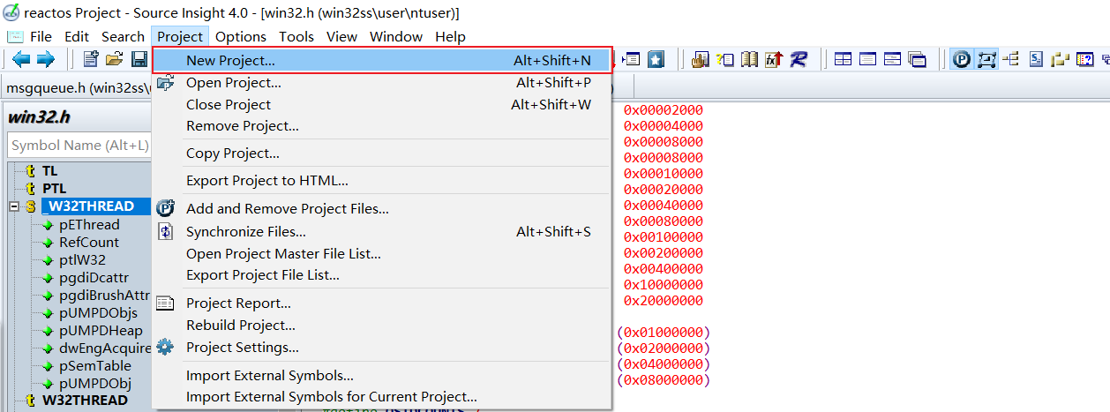1110x412 pixels.
Task: Choose Close Project in the menu
Action: [x=382, y=104]
